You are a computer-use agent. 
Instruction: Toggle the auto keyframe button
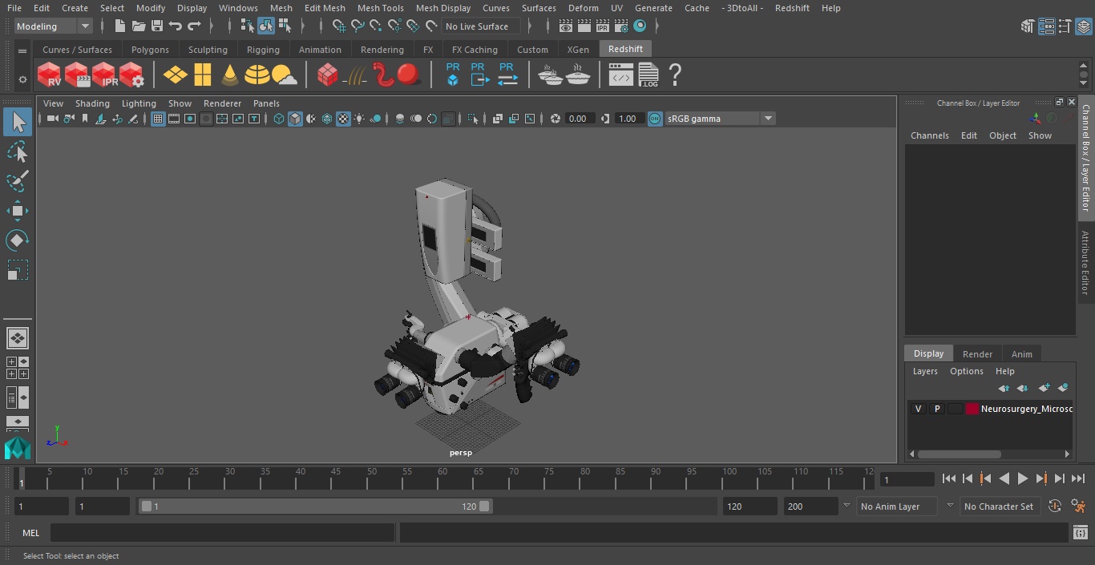pos(1055,506)
